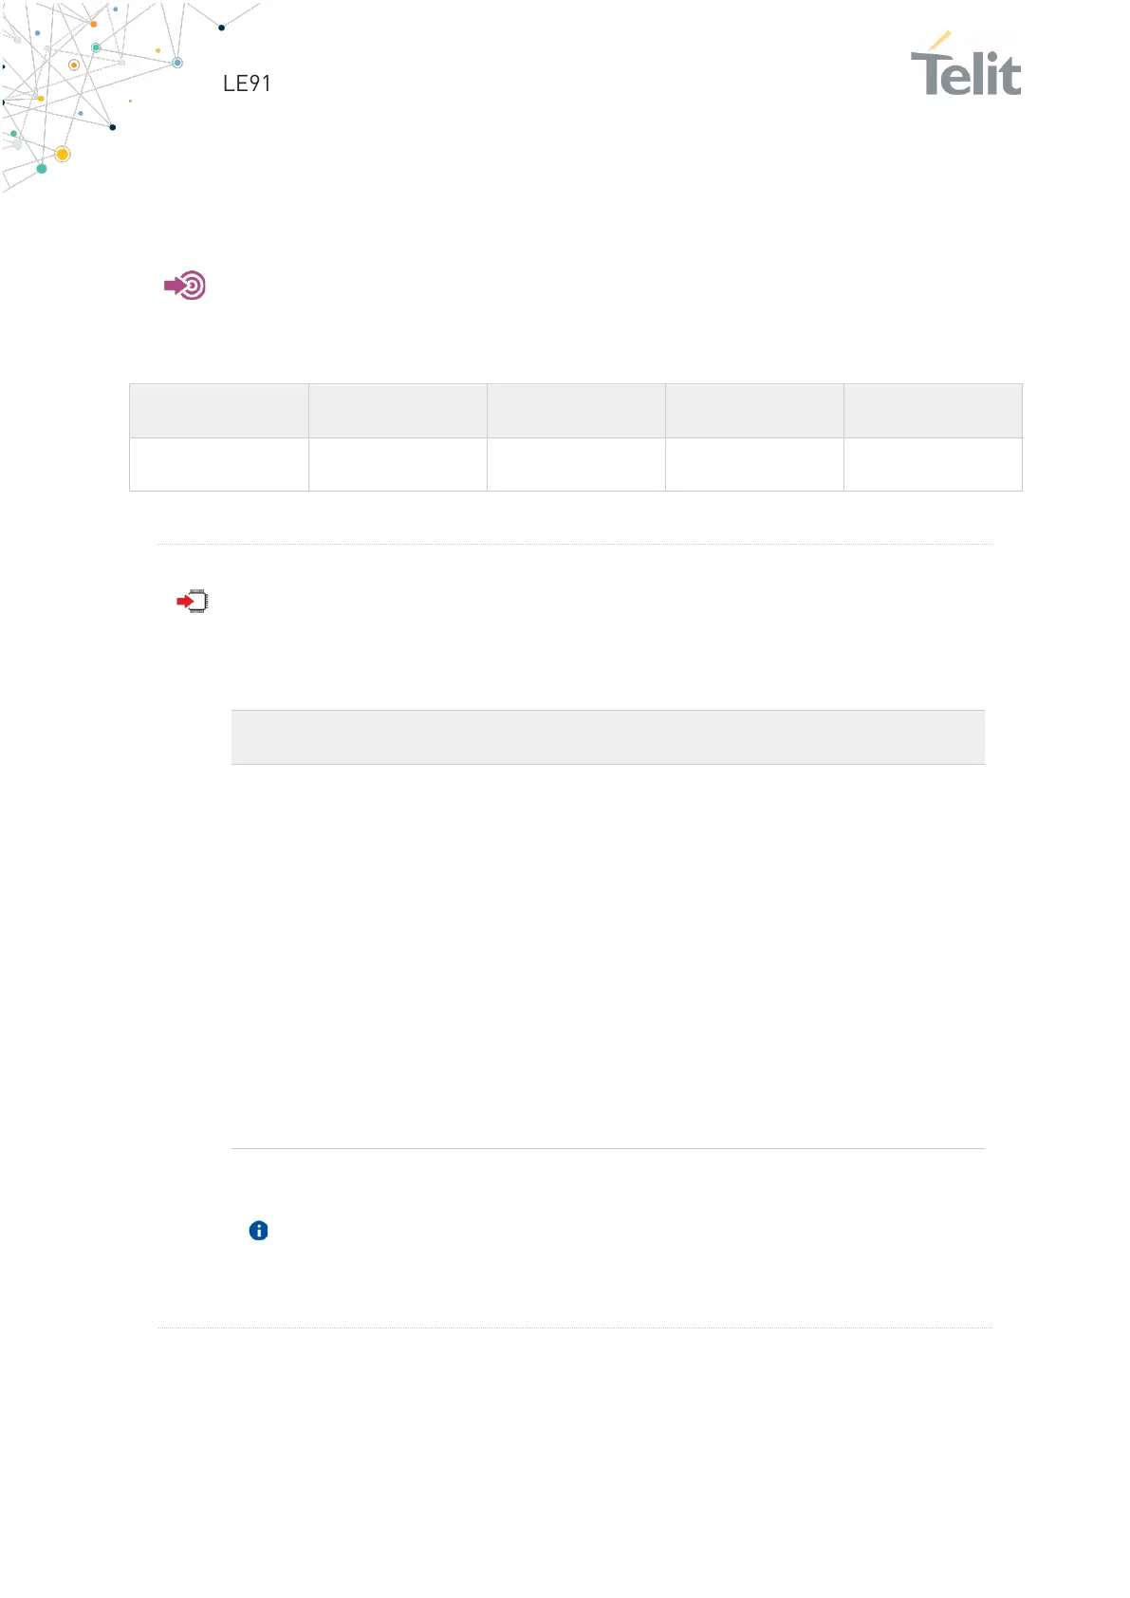Click the dotted separator below info icon
This screenshot has height=1598, width=1130.
(575, 1328)
